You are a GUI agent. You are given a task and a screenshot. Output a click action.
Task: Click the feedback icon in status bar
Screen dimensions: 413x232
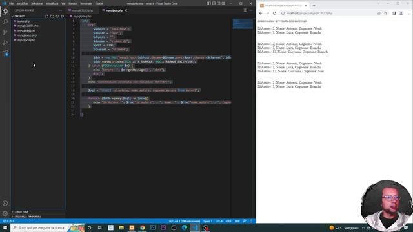pos(245,221)
